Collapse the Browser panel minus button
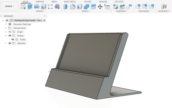 (44, 16)
